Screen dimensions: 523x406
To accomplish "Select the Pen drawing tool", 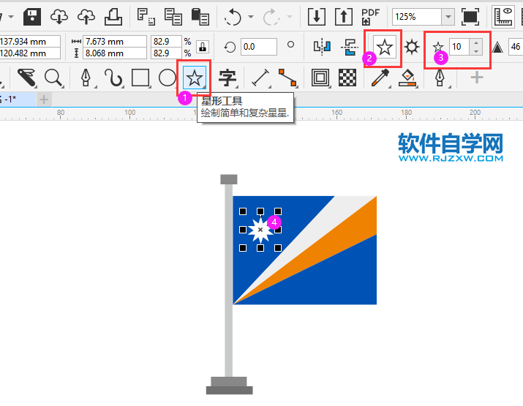I will [x=86, y=78].
